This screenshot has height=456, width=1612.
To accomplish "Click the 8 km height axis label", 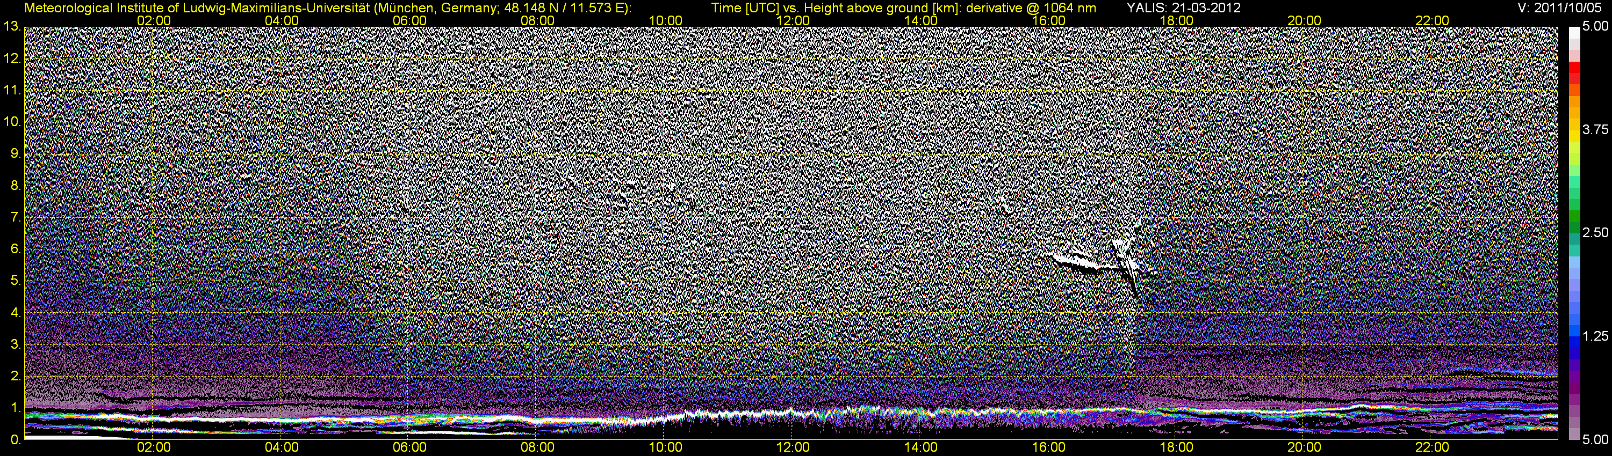I will pyautogui.click(x=15, y=186).
